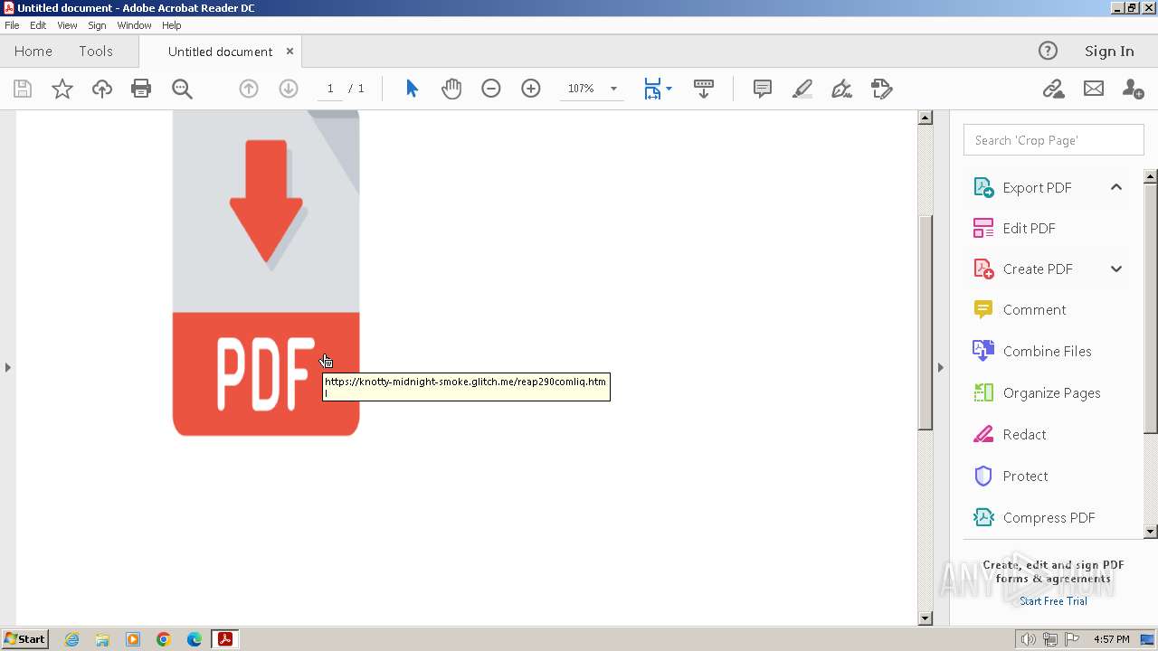The image size is (1158, 651).
Task: Open fit options dropdown arrow
Action: click(x=669, y=89)
